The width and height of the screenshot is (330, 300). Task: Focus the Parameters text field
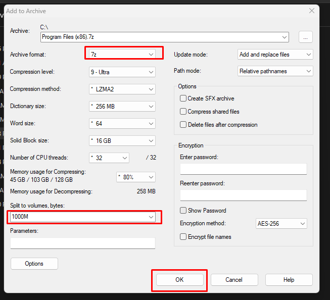(x=82, y=243)
